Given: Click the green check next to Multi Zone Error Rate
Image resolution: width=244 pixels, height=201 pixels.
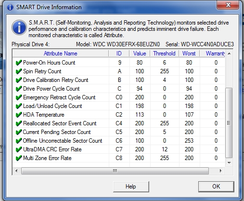Looking at the screenshot, I should pos(19,158).
